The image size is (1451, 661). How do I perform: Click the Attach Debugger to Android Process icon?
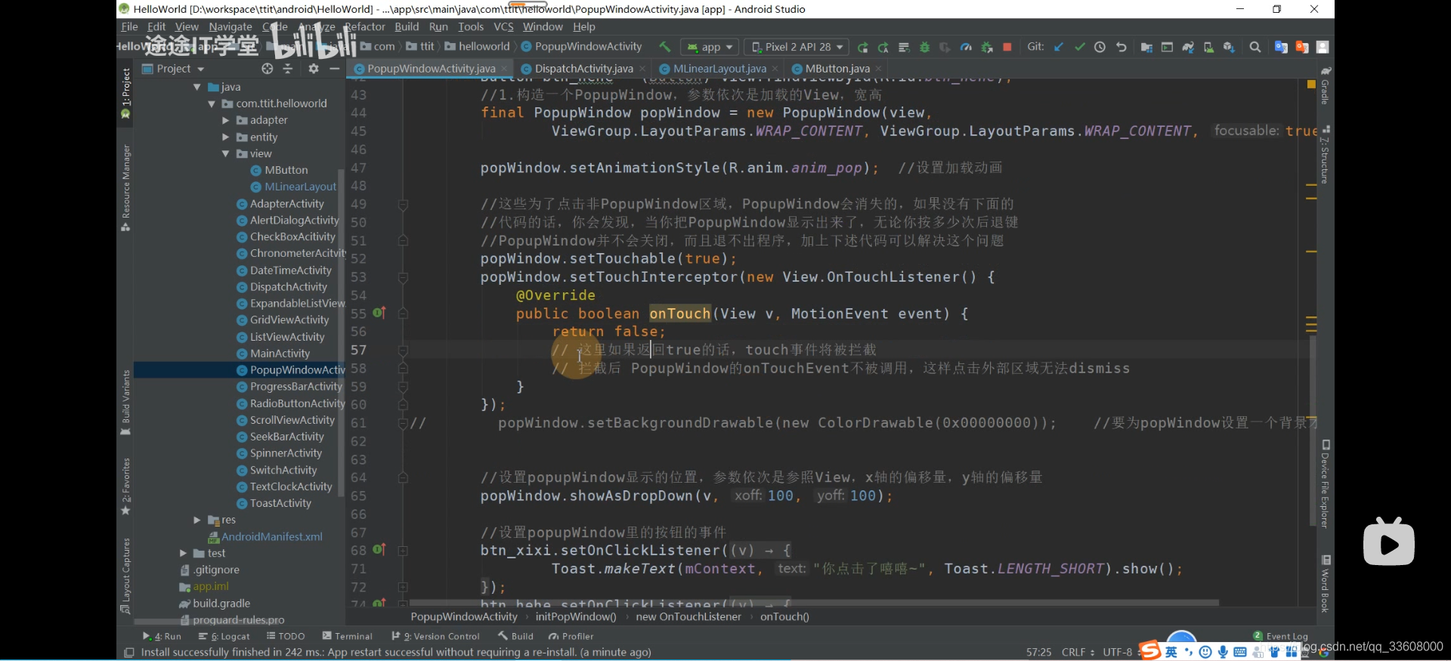[x=986, y=47]
